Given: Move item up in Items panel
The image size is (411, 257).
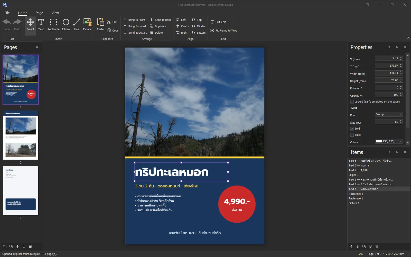Looking at the screenshot, I should tap(351, 246).
